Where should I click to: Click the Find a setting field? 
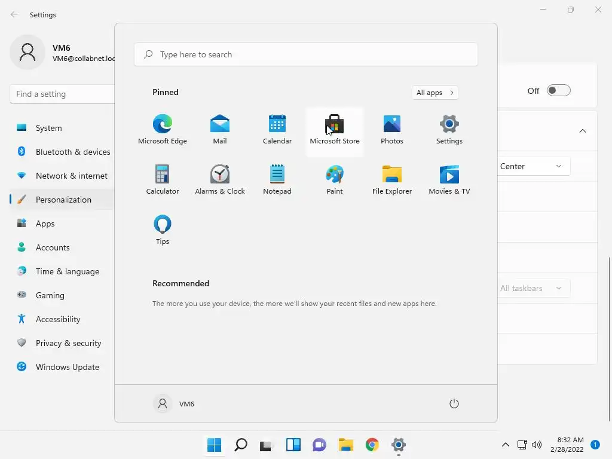62,94
